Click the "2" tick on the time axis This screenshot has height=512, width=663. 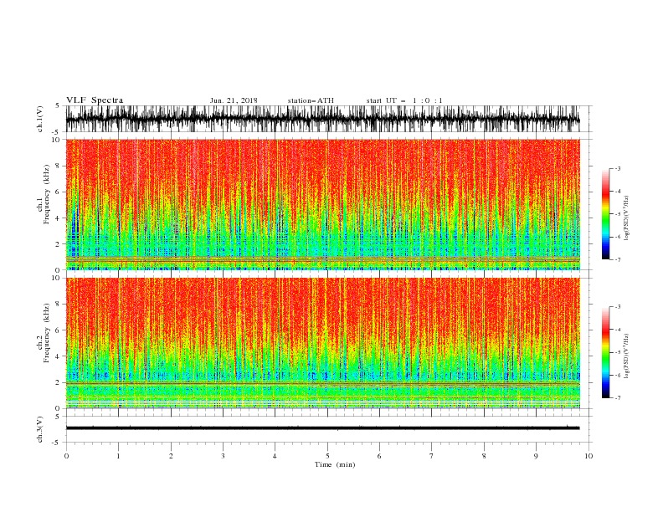(171, 456)
